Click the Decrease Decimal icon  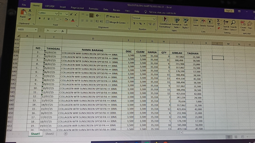click(154, 24)
